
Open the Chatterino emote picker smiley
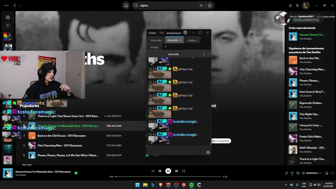(x=208, y=152)
